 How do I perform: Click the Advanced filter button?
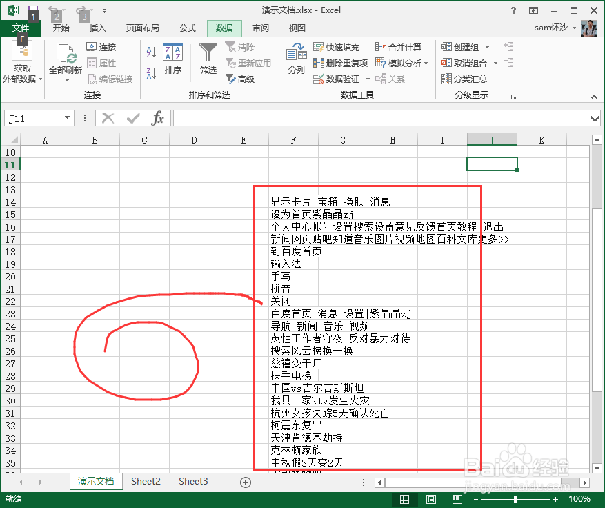[240, 79]
